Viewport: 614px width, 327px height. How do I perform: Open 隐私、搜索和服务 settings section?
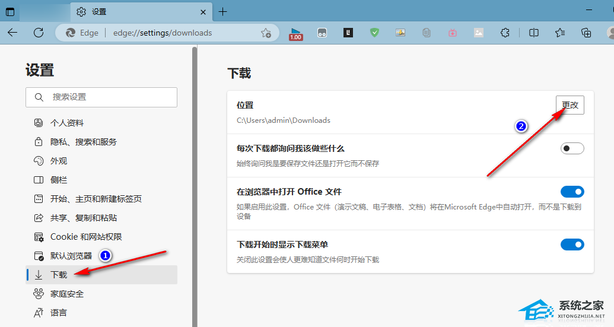click(x=83, y=142)
